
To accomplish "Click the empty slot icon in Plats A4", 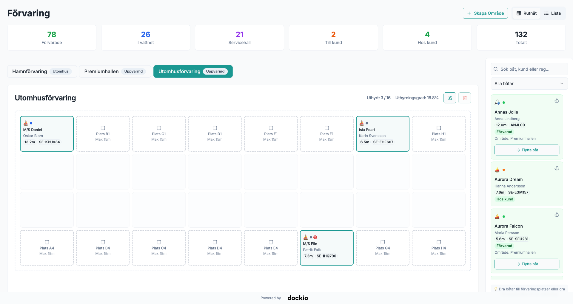I will point(47,242).
